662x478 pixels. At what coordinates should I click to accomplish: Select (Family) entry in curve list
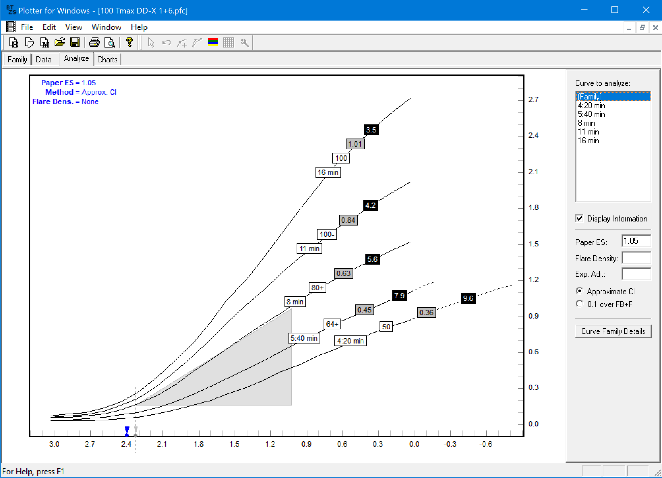coord(590,97)
